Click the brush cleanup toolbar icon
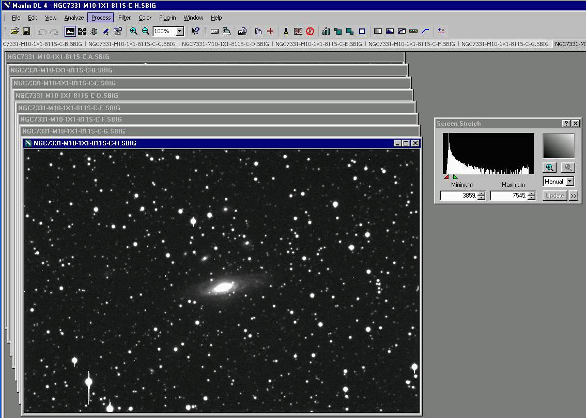Viewport: 586px width, 418px height. tap(286, 32)
